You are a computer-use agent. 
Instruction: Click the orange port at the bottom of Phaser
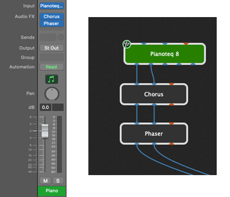pyautogui.click(x=171, y=144)
